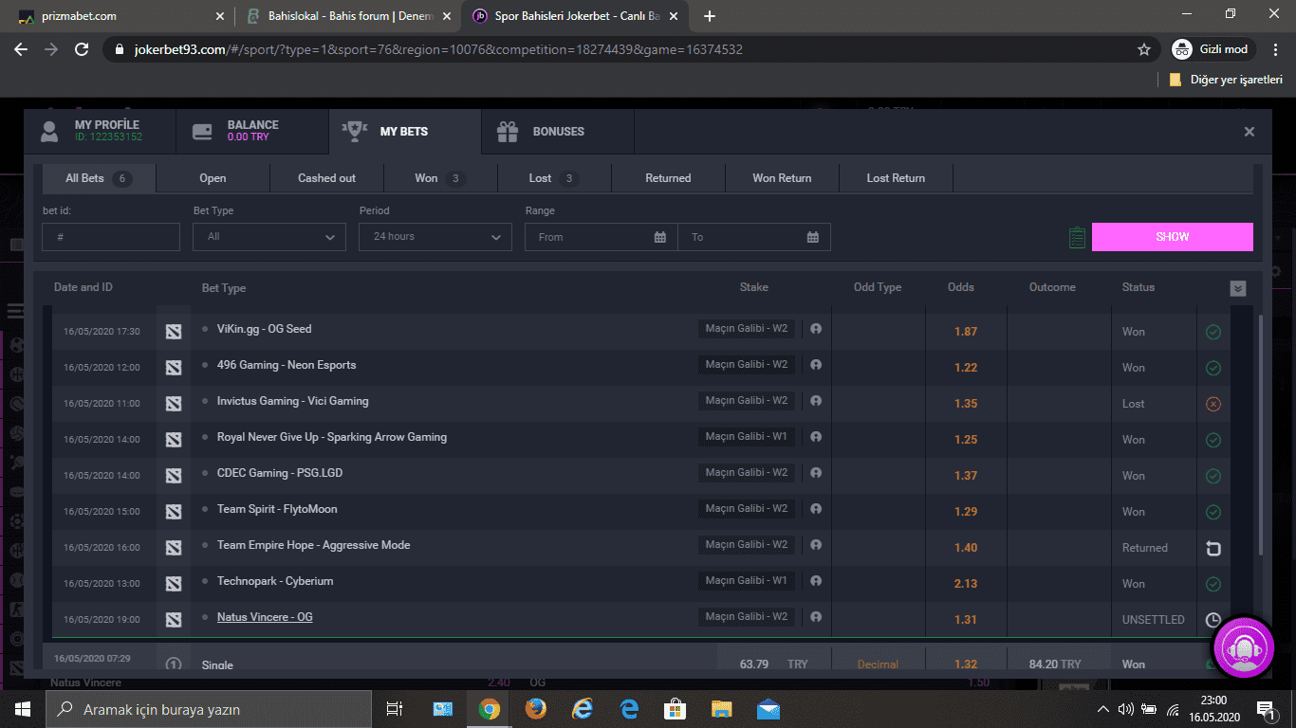Open File Explorer from taskbar
Screen dimensions: 1296x728
(722, 708)
